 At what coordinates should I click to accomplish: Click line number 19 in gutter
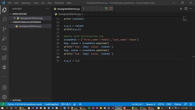(x=58, y=40)
